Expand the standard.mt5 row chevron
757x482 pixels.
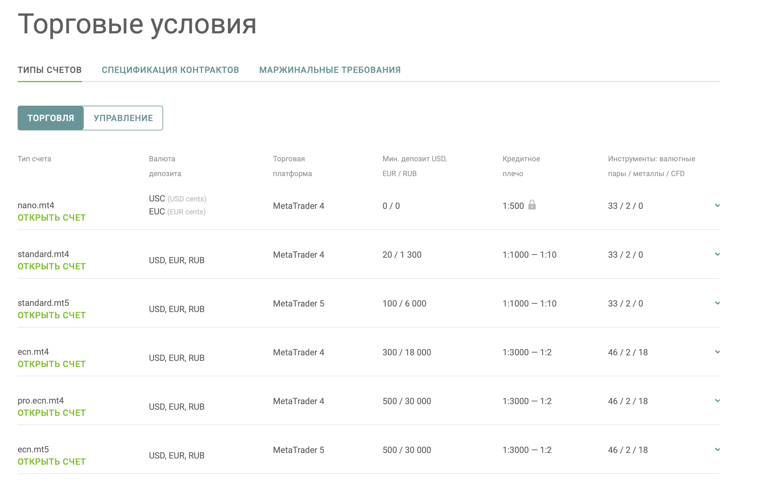pos(717,303)
